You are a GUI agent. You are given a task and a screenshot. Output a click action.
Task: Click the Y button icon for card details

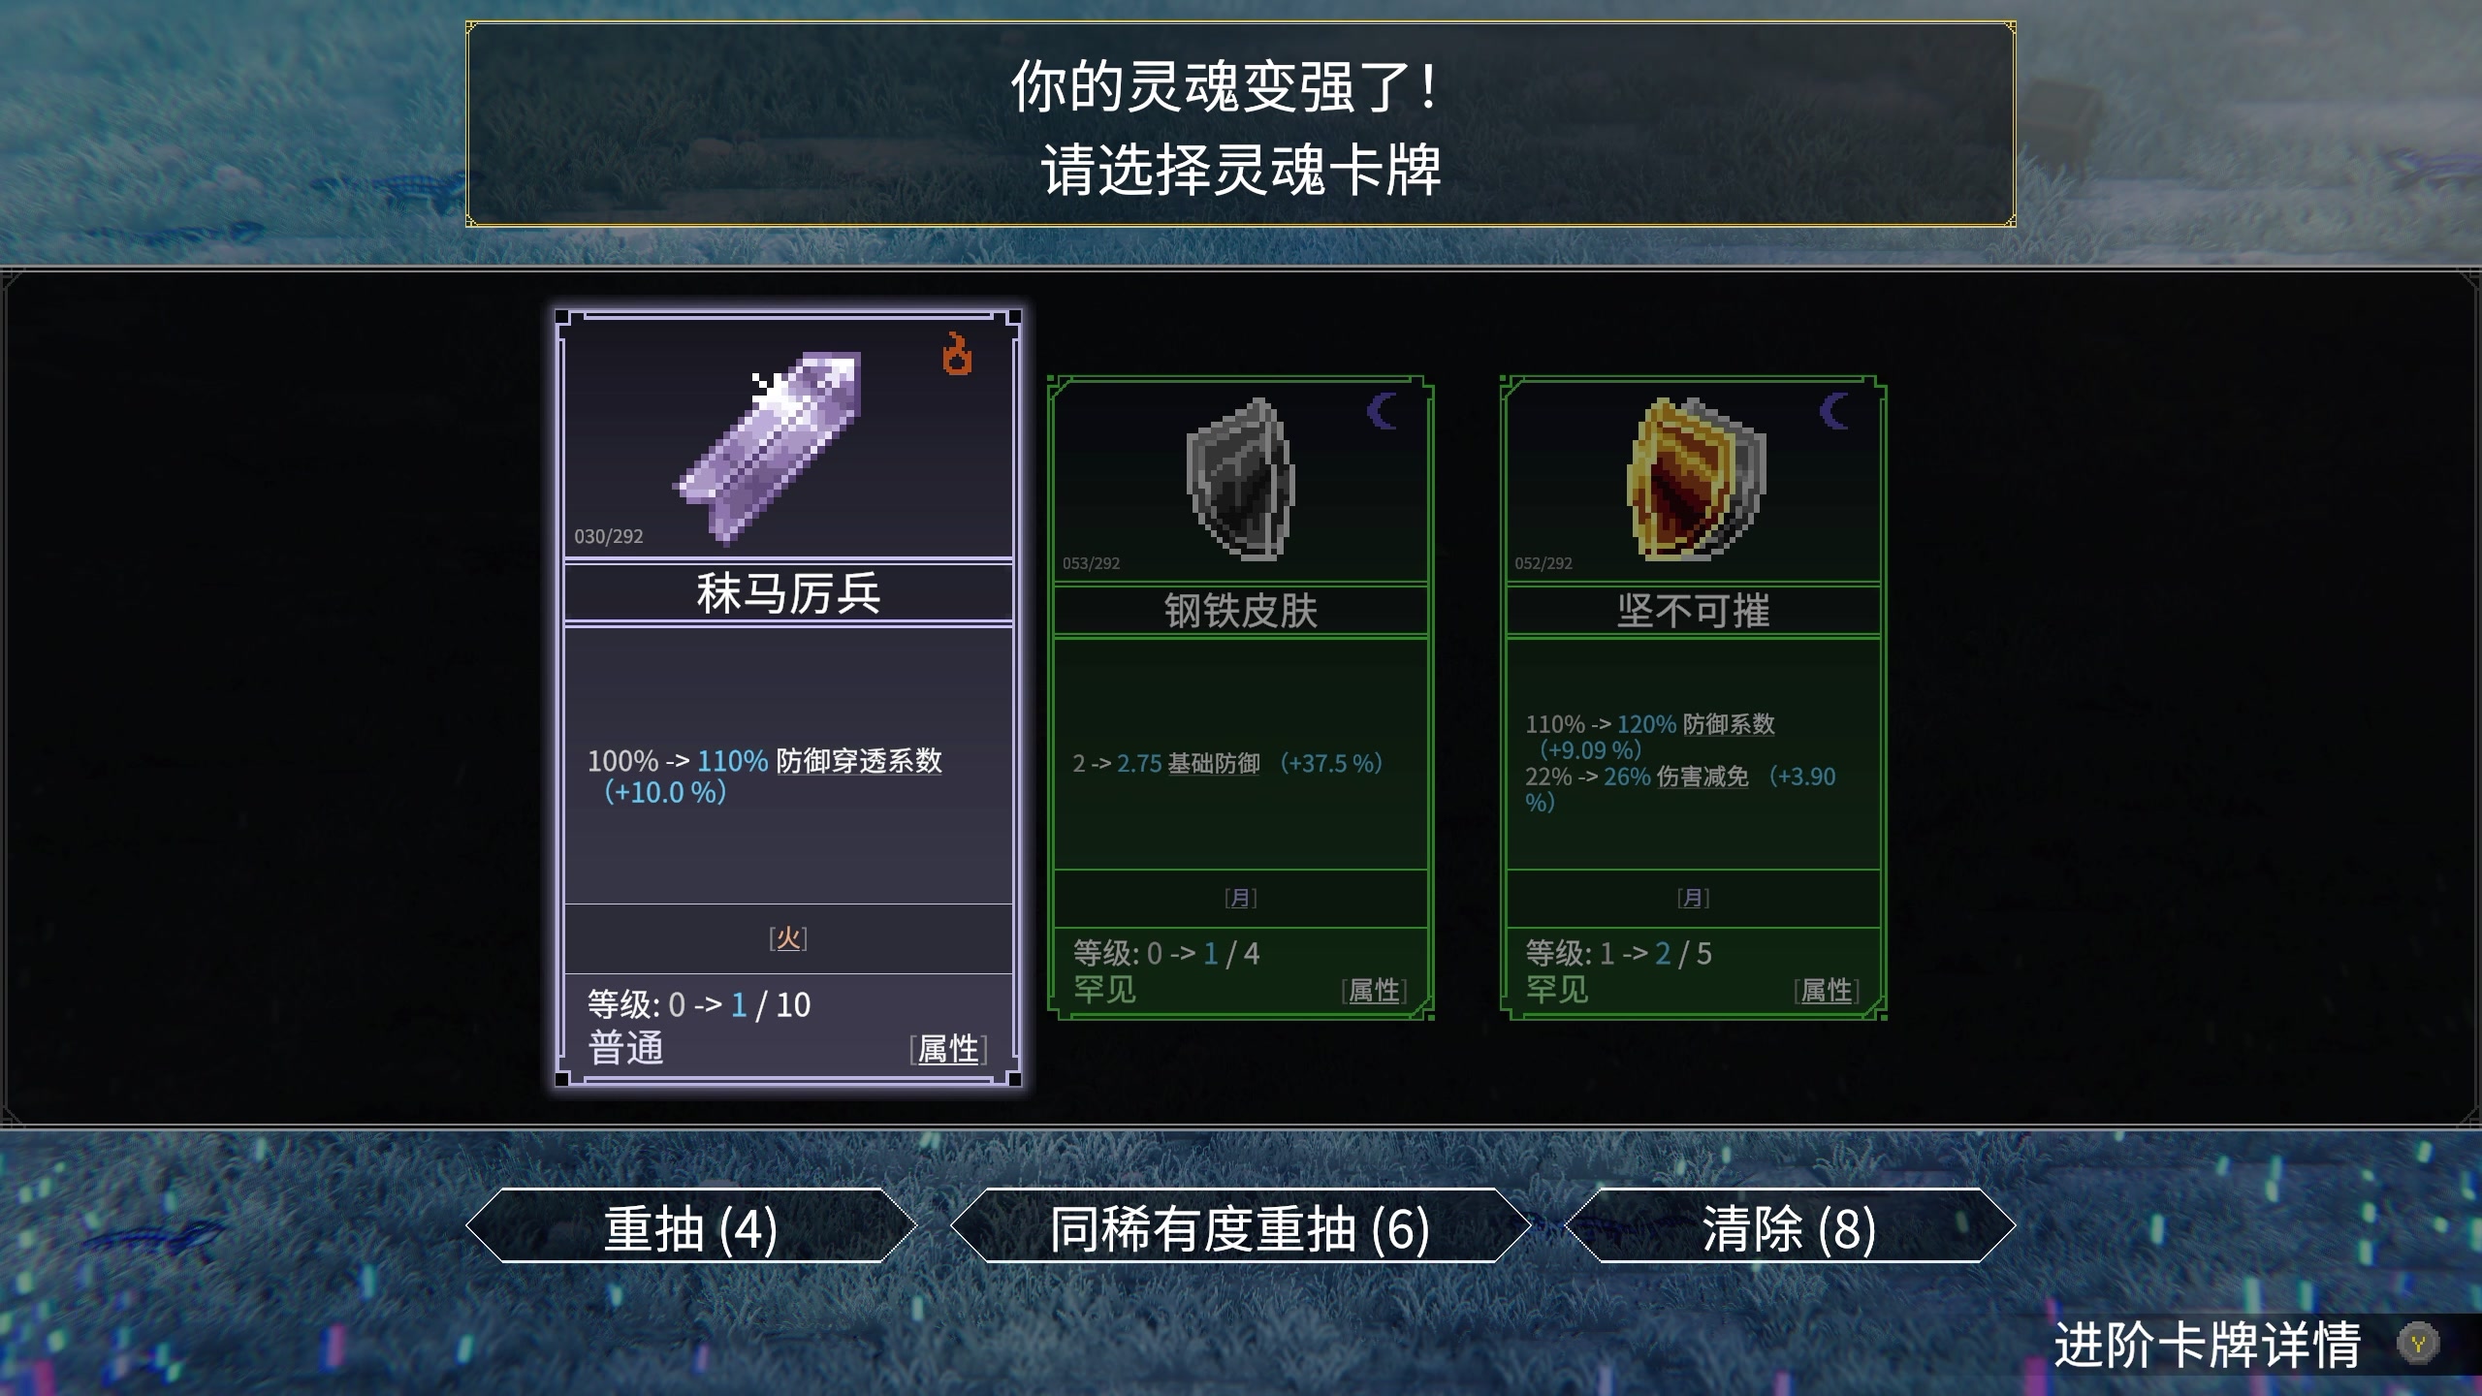2418,1345
